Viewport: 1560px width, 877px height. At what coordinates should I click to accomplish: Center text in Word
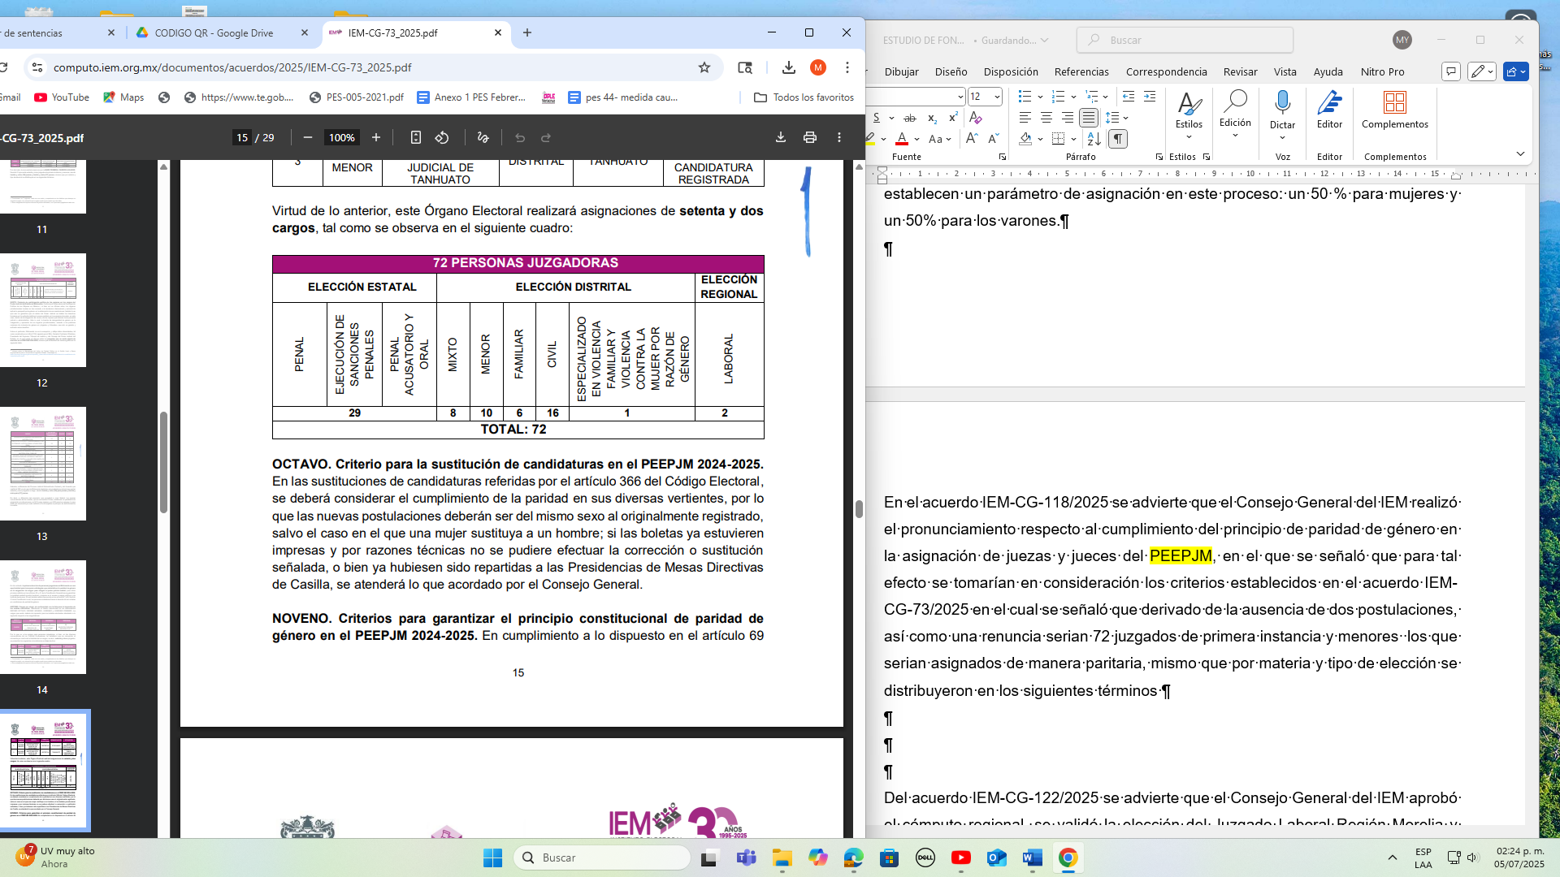(1046, 118)
